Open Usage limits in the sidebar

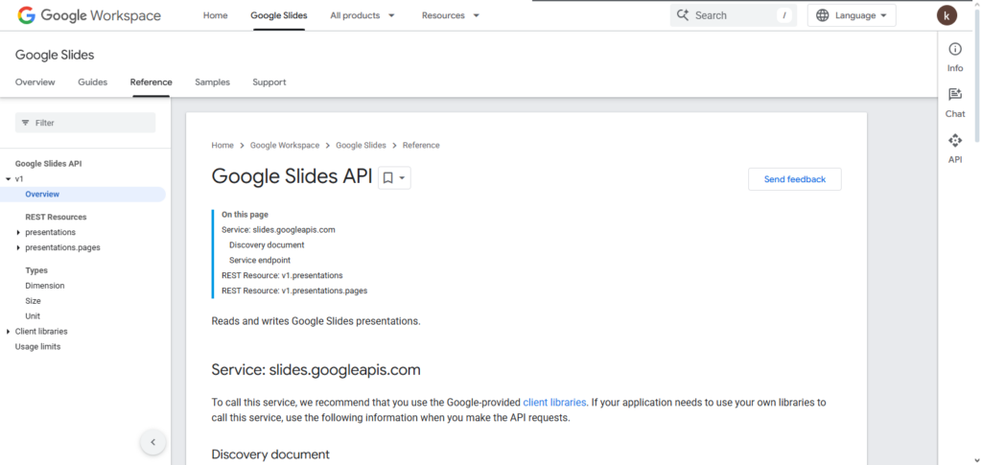37,347
